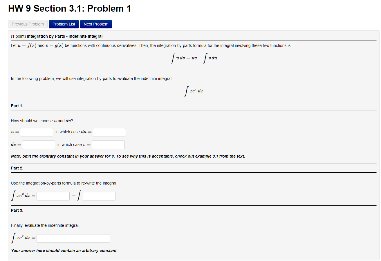
Task: Click 'Finally, evaluate the indefinite integral.' text
Action: pyautogui.click(x=45, y=225)
